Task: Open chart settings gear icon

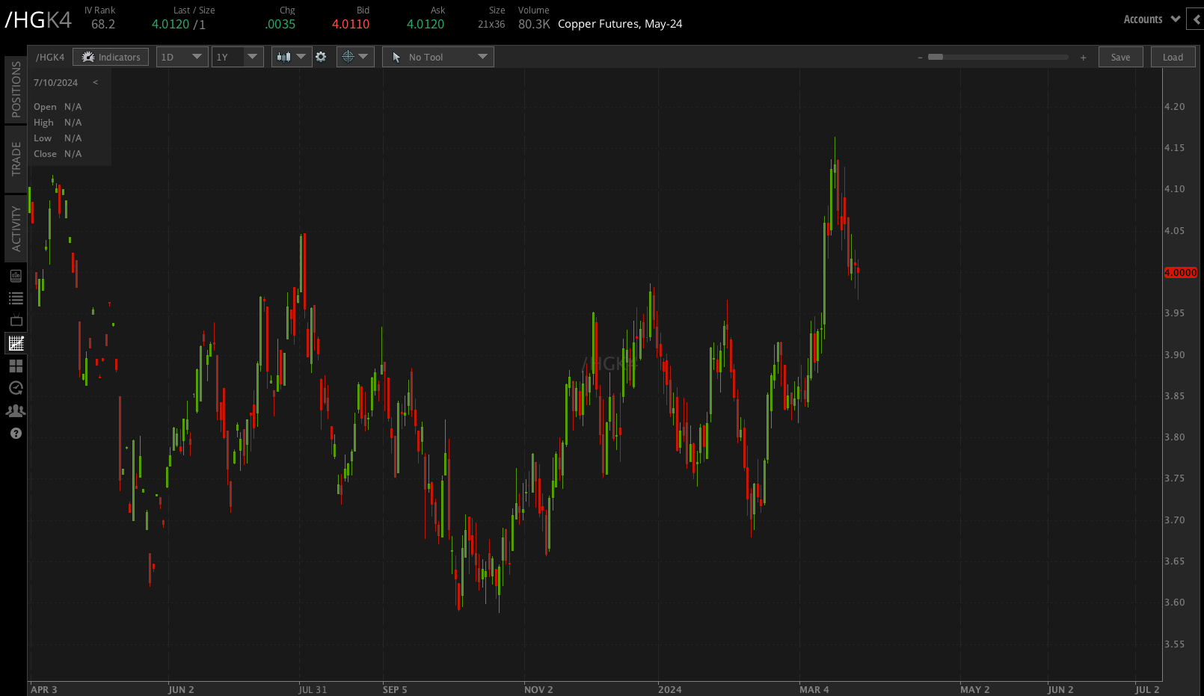Action: 321,57
